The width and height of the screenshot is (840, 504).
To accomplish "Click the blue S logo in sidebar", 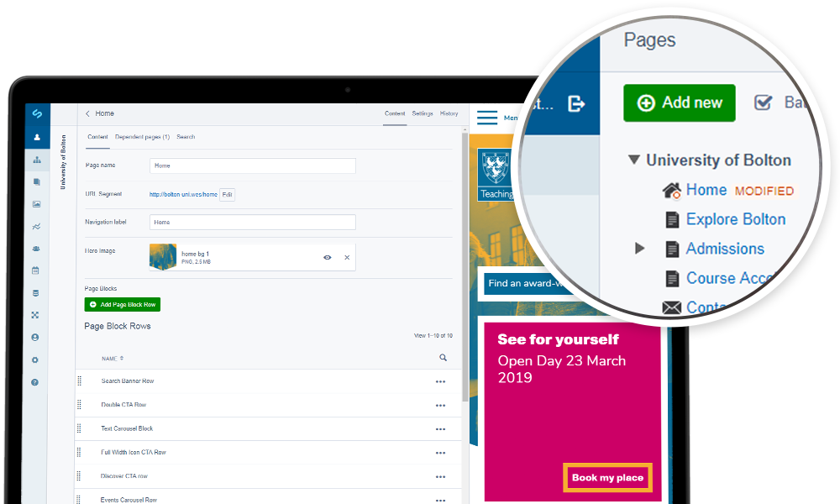I will click(37, 113).
